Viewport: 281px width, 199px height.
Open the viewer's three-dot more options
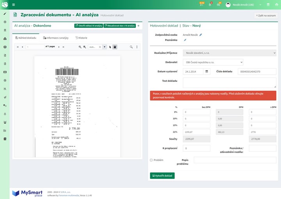click(137, 47)
